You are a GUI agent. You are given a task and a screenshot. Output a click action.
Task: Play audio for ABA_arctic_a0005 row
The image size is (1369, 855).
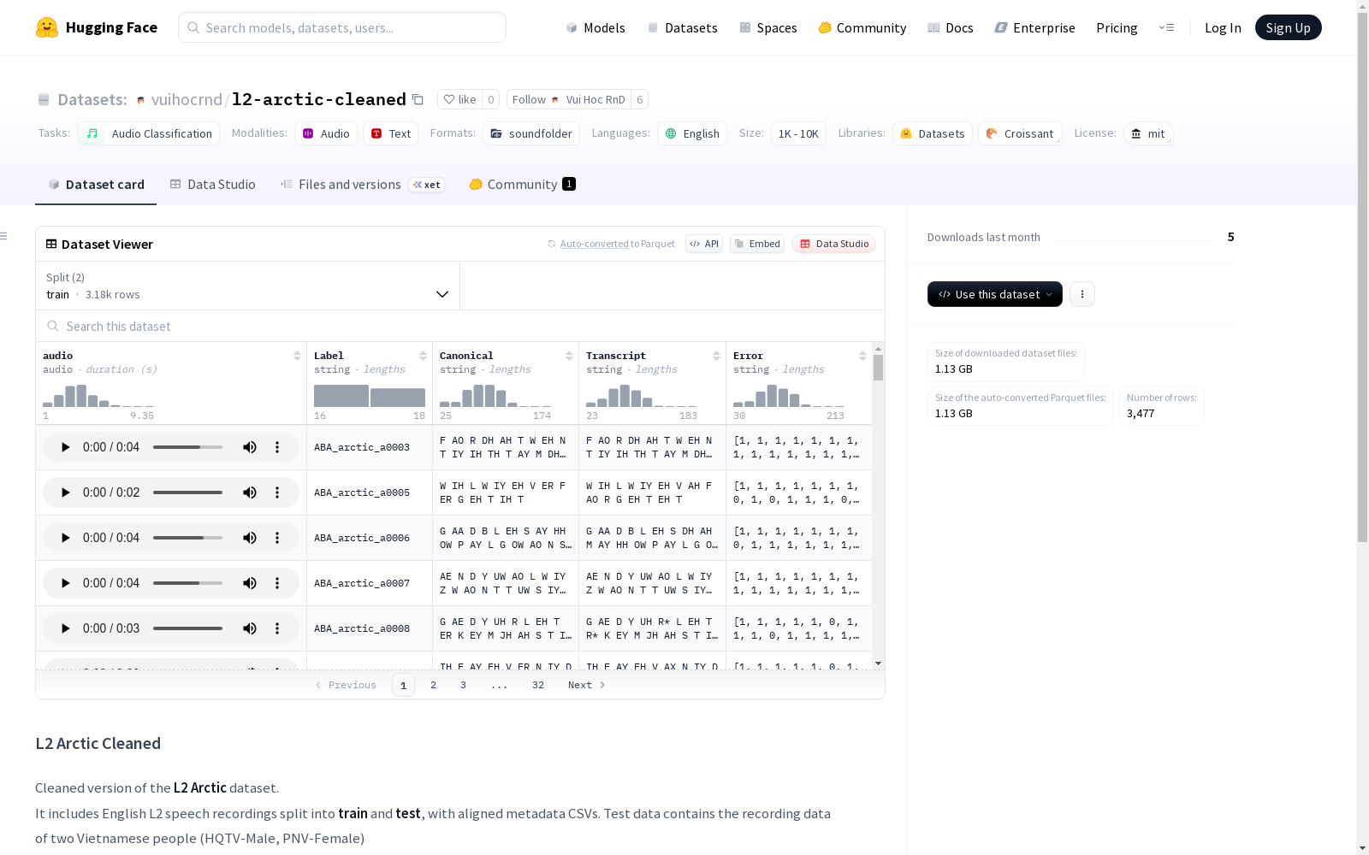coord(65,492)
